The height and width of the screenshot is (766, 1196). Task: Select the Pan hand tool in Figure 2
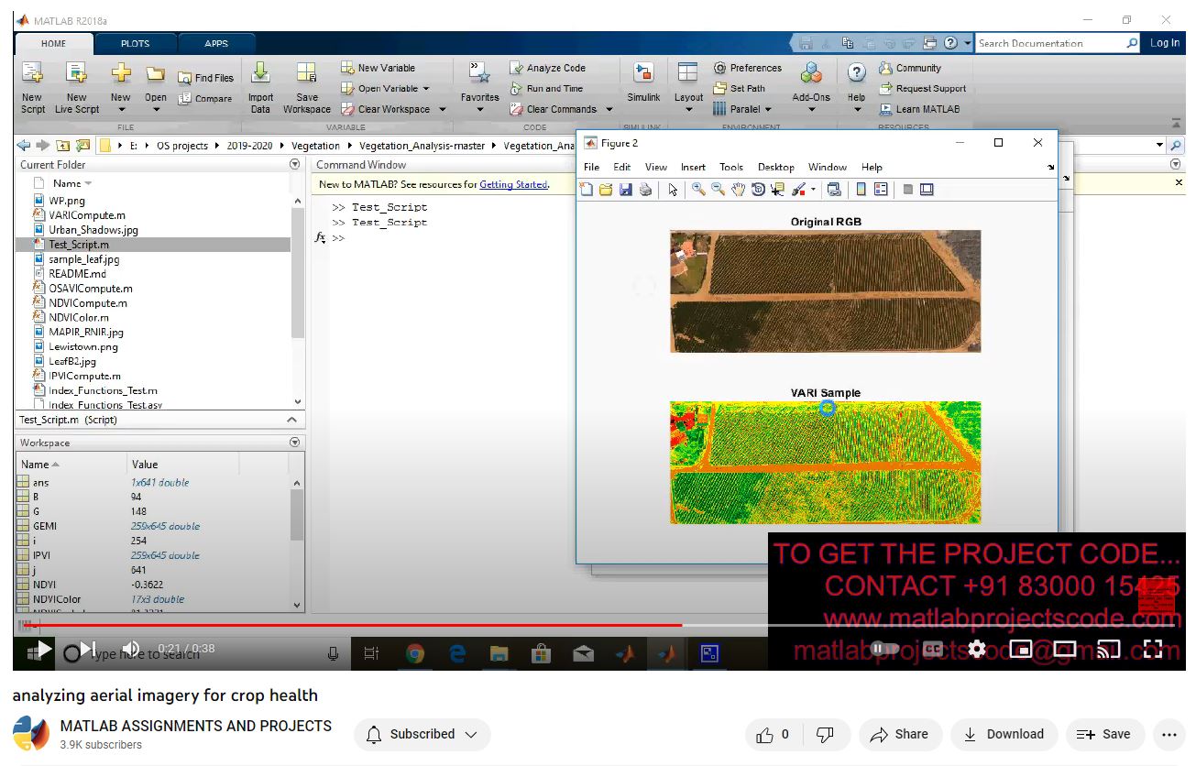pyautogui.click(x=739, y=190)
